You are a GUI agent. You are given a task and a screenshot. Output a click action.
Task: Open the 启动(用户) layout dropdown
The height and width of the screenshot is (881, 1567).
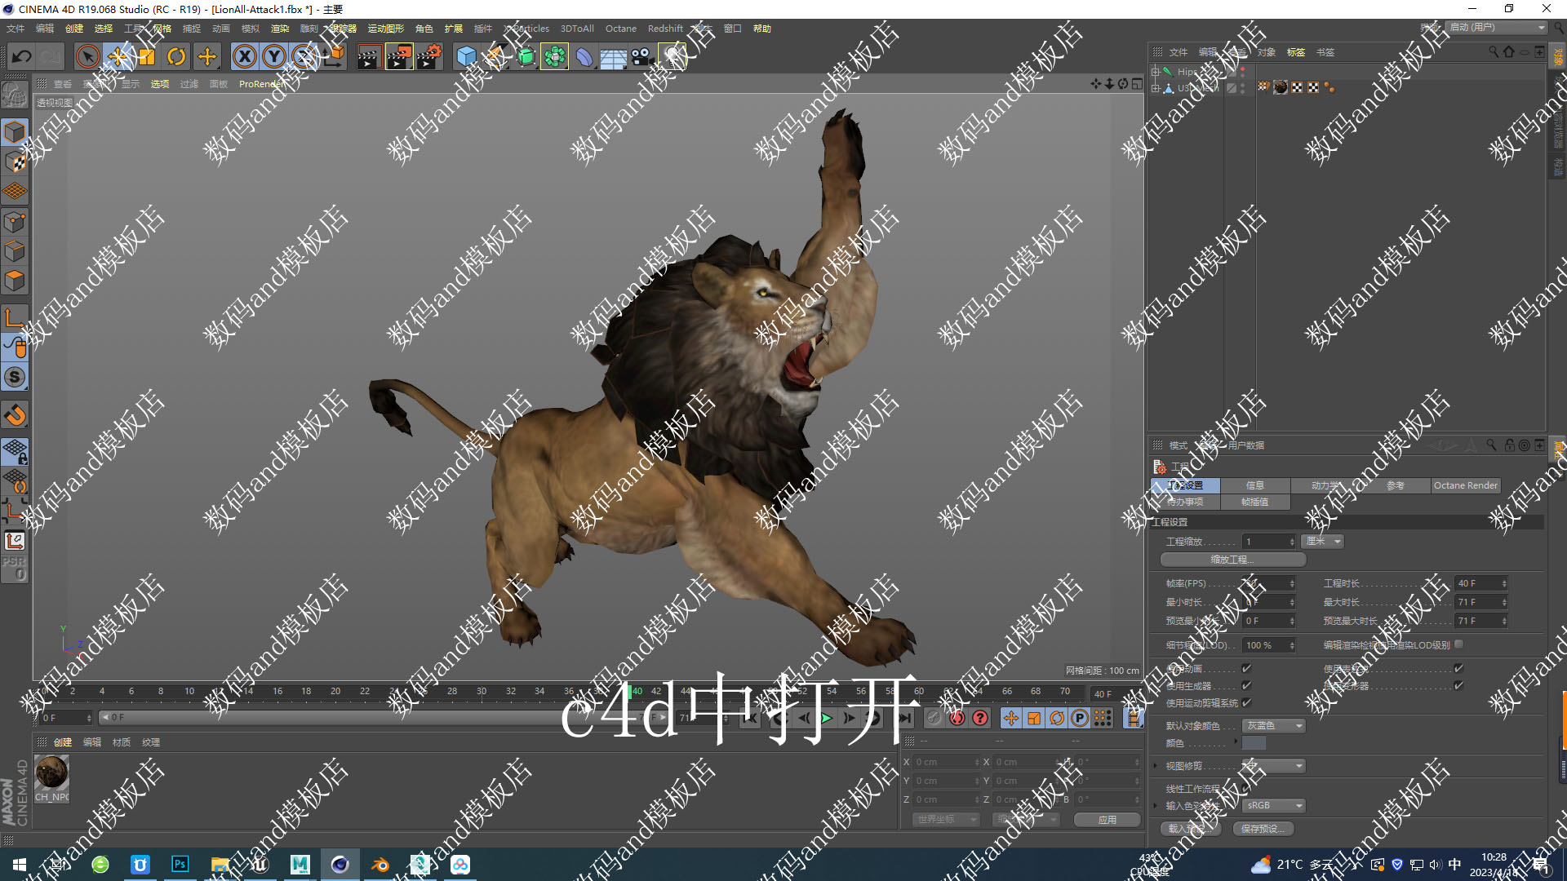click(1497, 28)
